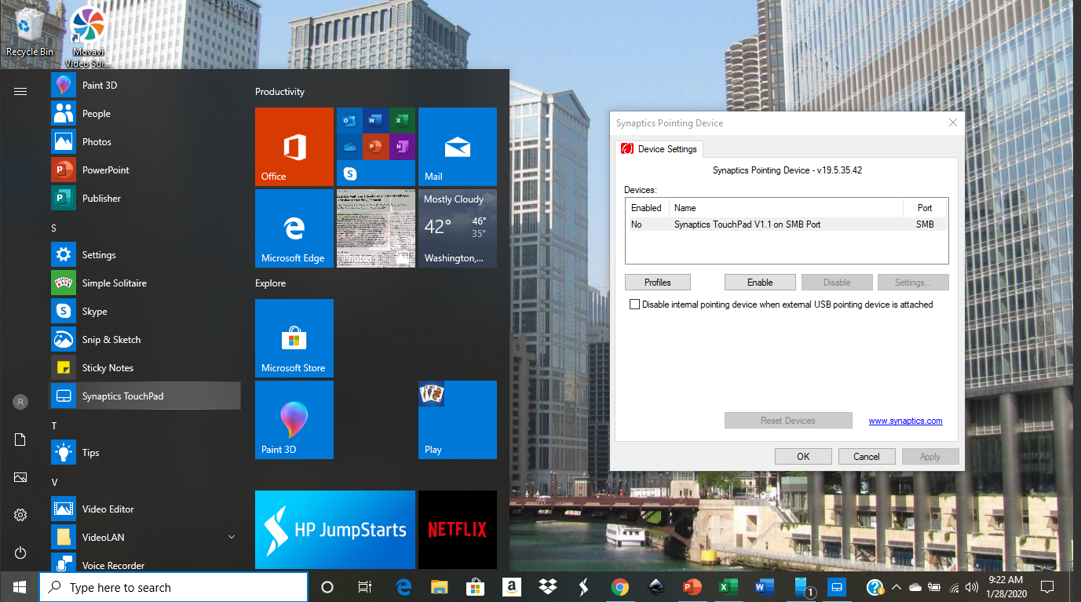The image size is (1081, 602).
Task: Open Dropbox from the taskbar
Action: [x=548, y=587]
